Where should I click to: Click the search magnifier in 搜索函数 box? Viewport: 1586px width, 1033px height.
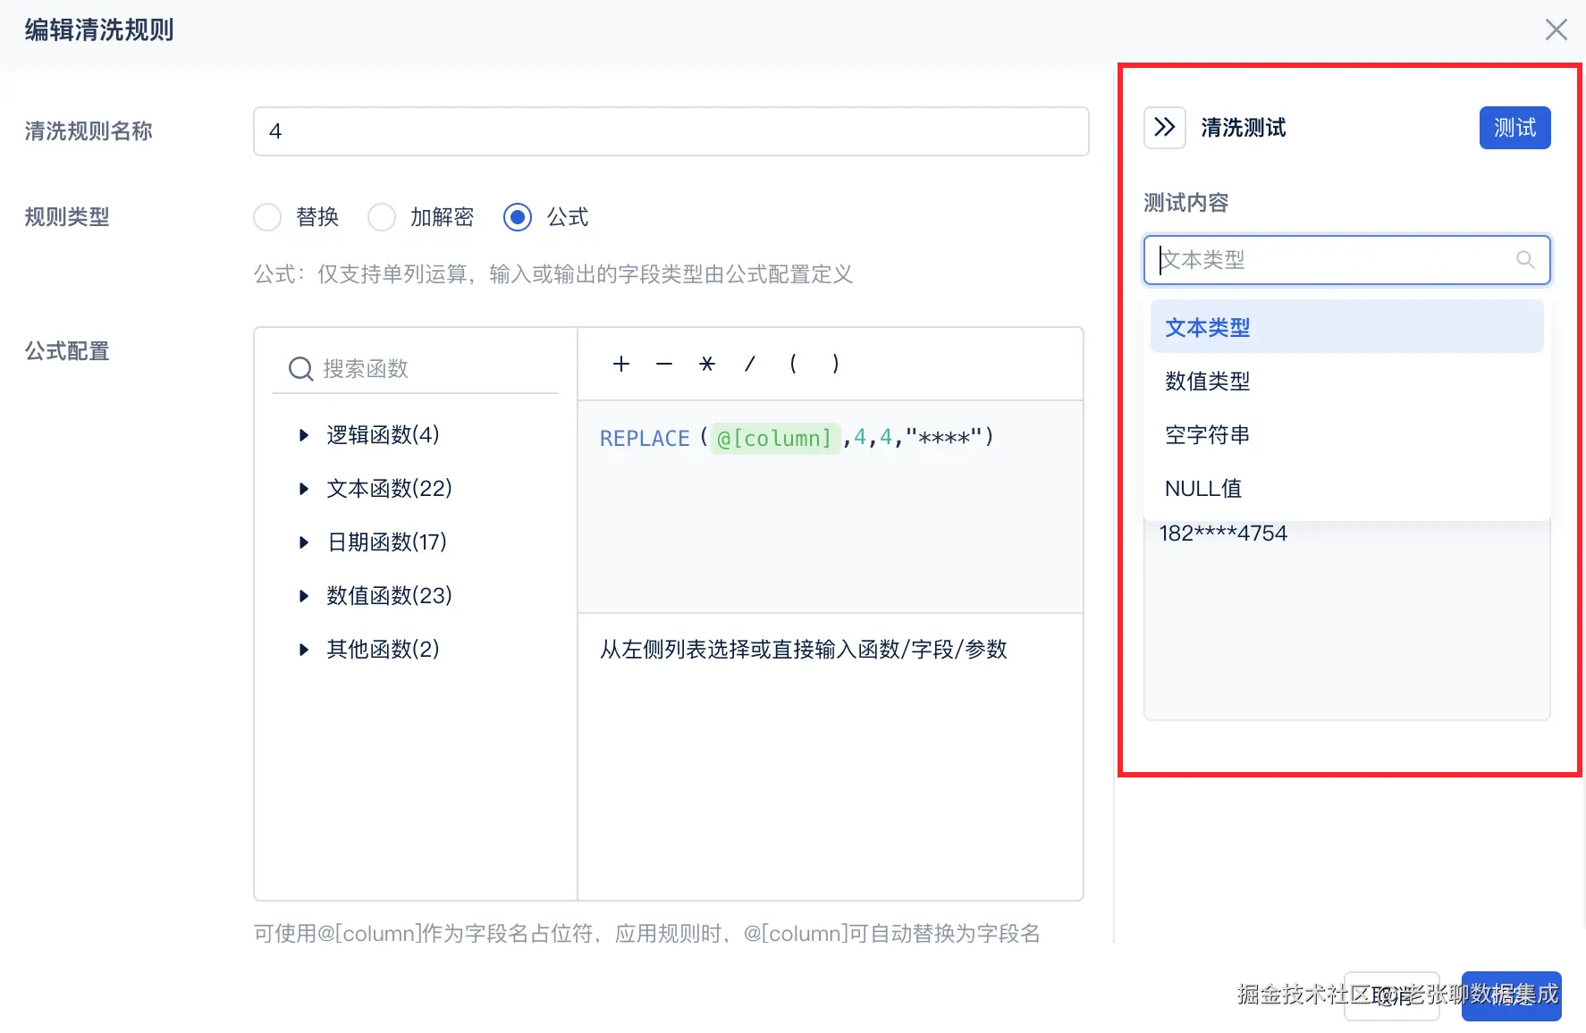300,369
